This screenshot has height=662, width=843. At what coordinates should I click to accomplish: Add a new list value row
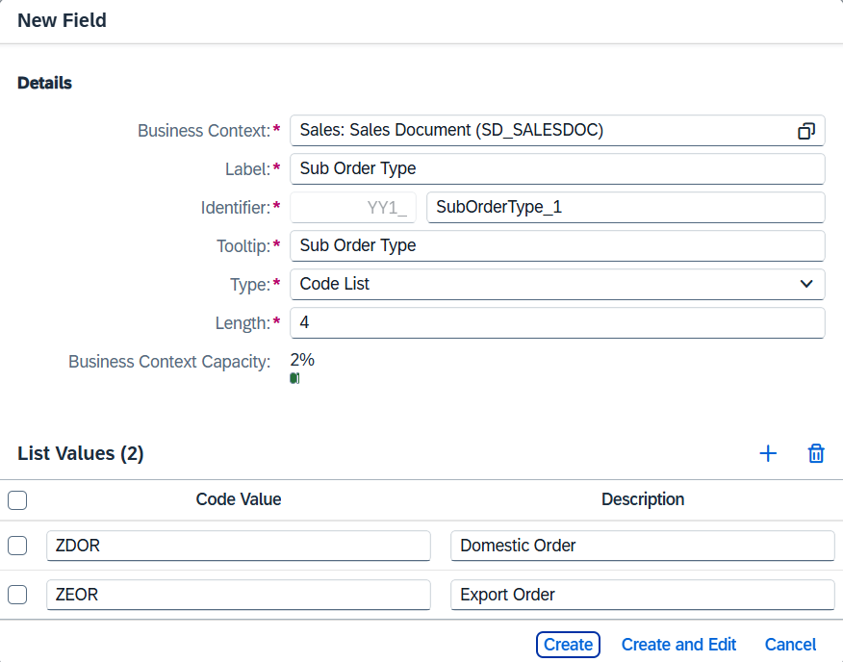pos(768,454)
